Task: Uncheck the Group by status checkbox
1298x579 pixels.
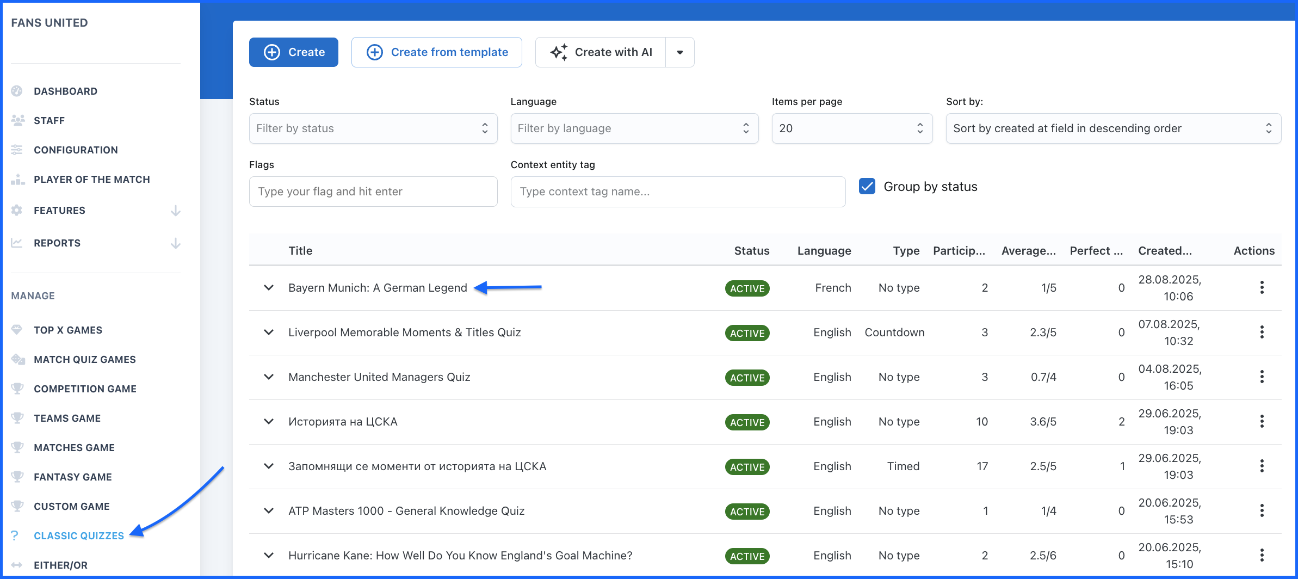Action: 867,187
